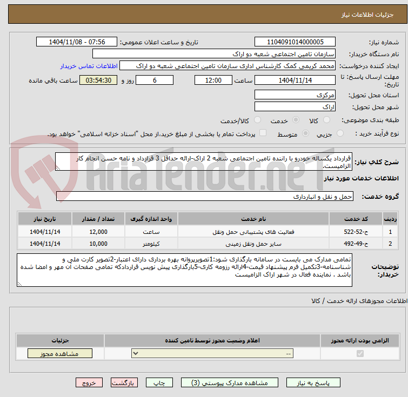This screenshot has height=397, width=408.
Task: Select the کالا/خدمت radio button
Action: pyautogui.click(x=257, y=120)
